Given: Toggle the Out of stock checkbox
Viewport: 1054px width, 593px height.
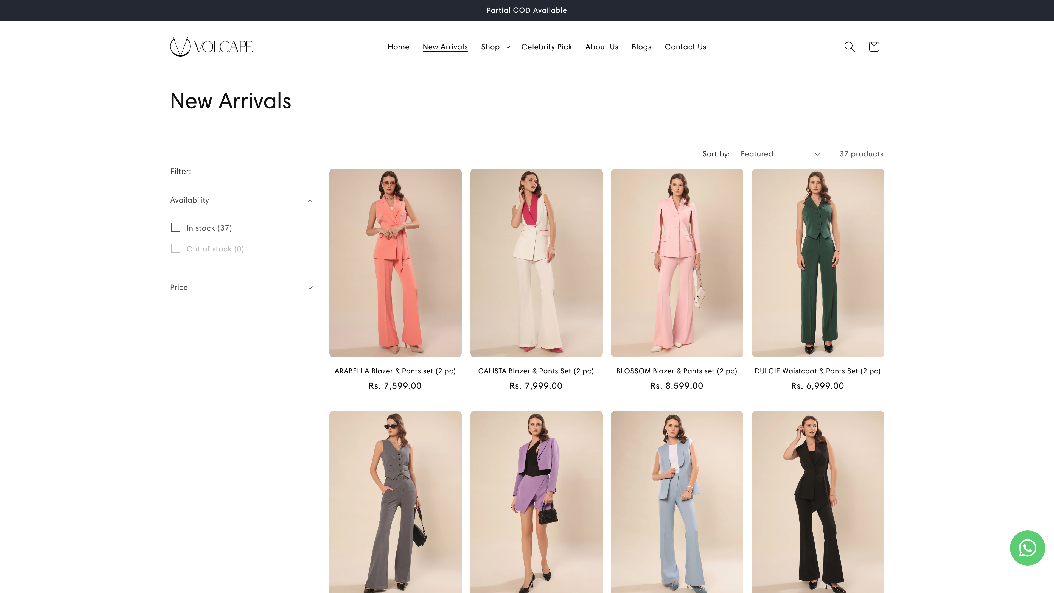Looking at the screenshot, I should coord(176,248).
